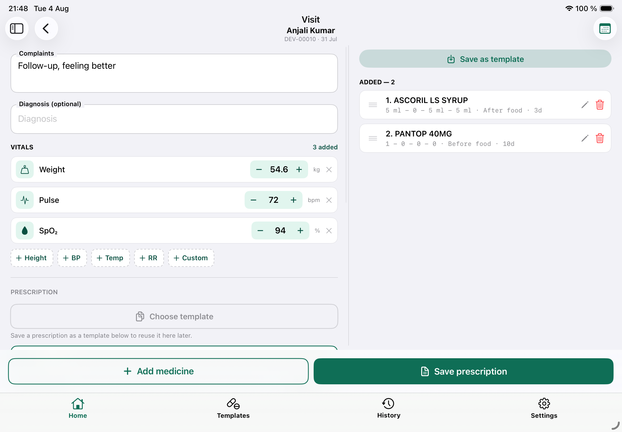Click the 'ADDED — 2' heading

click(x=377, y=82)
